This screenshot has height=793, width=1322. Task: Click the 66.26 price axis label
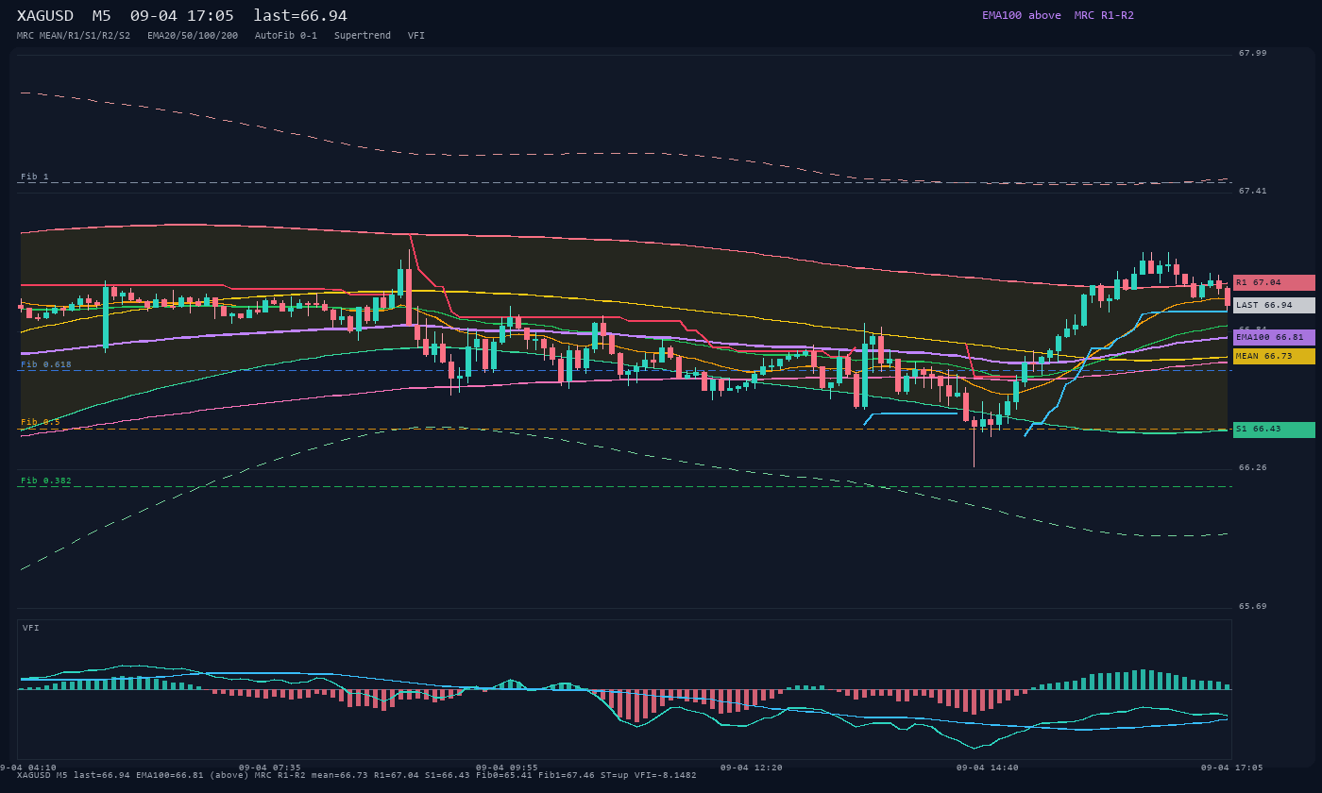tap(1253, 467)
